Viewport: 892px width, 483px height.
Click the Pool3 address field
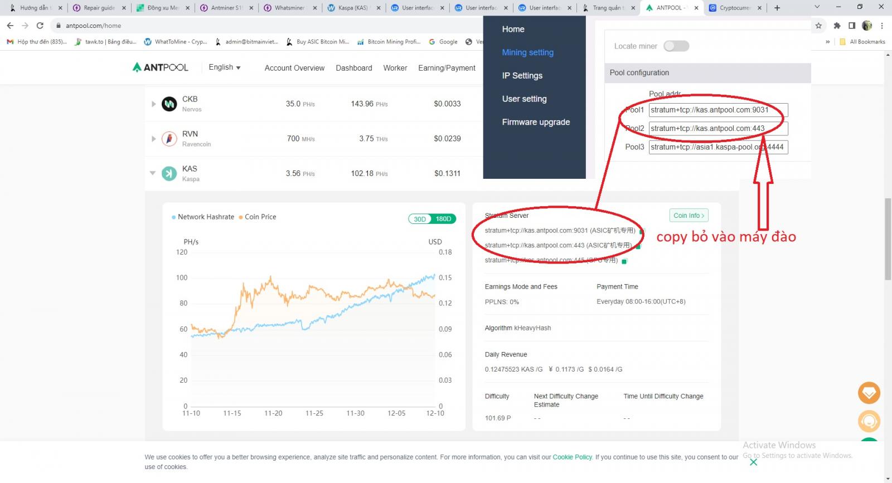(x=718, y=147)
